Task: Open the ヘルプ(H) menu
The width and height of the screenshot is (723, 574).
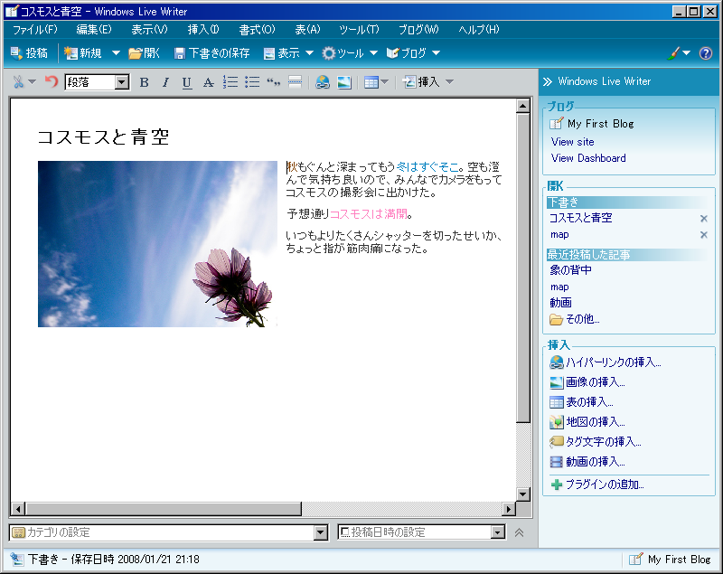Action: (479, 30)
